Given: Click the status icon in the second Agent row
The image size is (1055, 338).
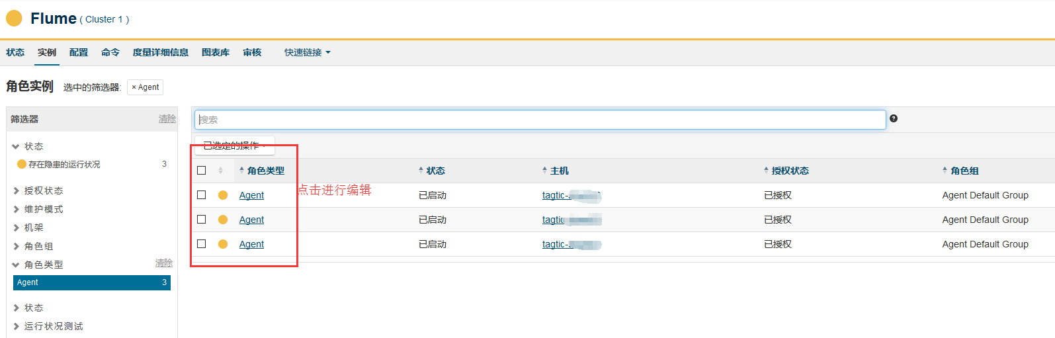Looking at the screenshot, I should [223, 220].
